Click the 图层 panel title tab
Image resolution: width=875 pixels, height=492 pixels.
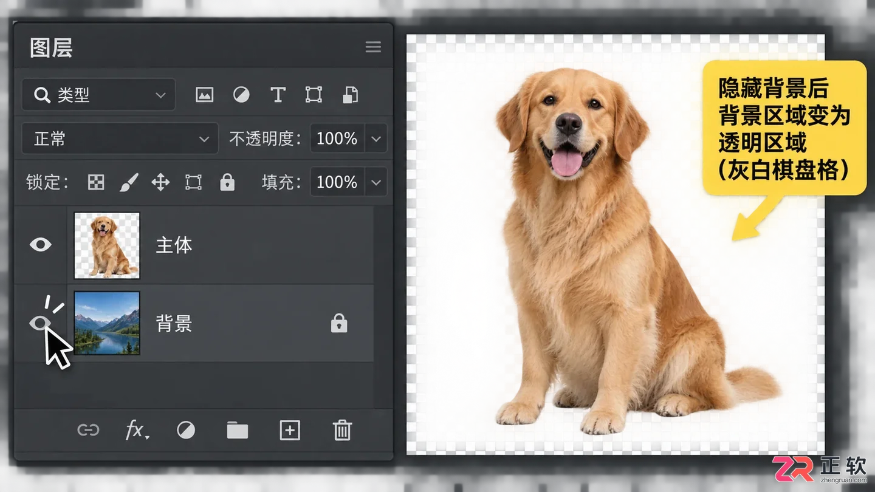(x=51, y=47)
